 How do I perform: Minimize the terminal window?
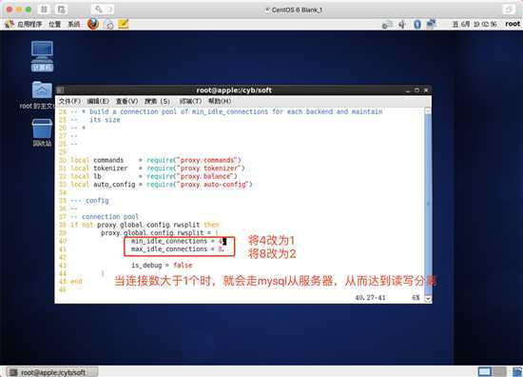coord(408,90)
